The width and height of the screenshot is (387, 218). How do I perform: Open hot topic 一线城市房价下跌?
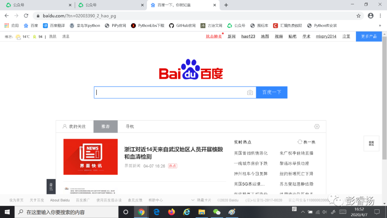[x=250, y=163]
